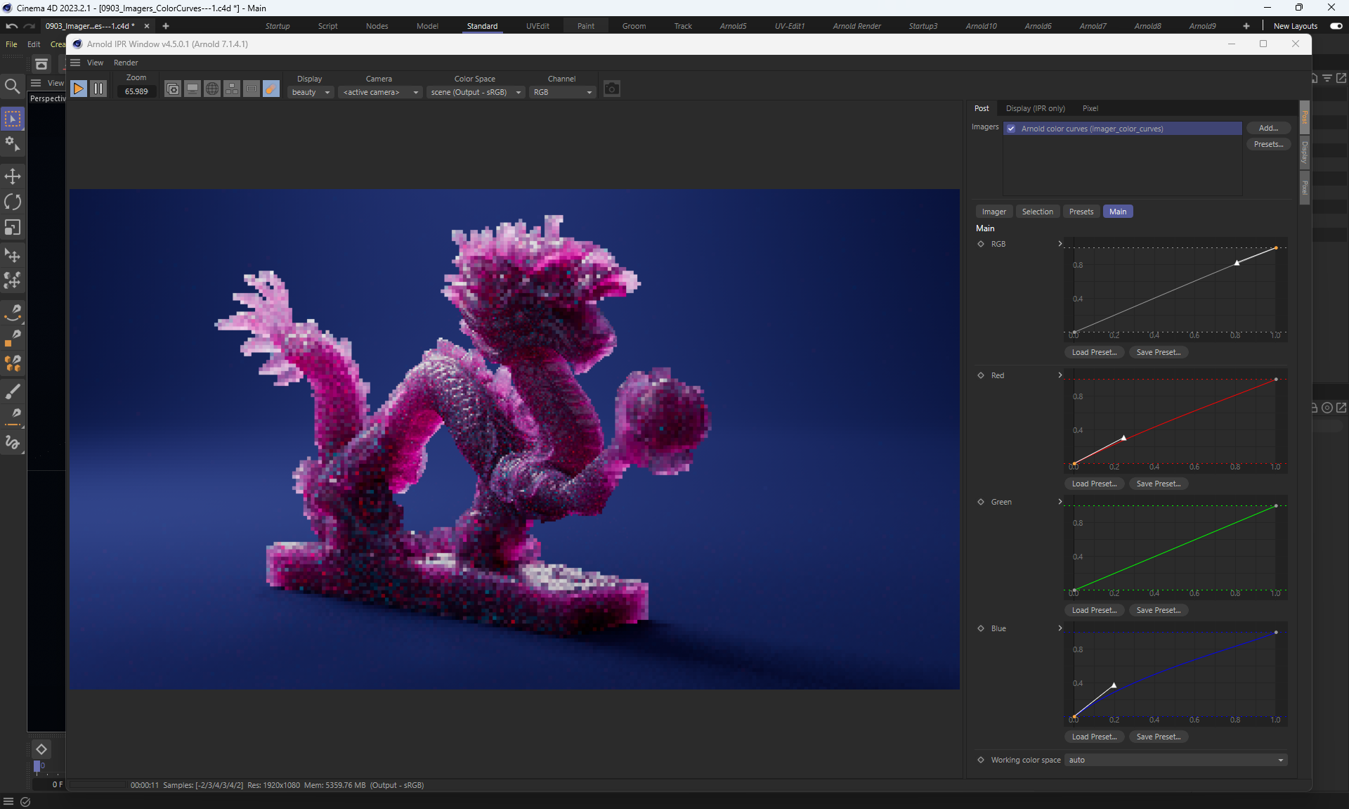Click Save Preset under Red curve

click(1158, 484)
